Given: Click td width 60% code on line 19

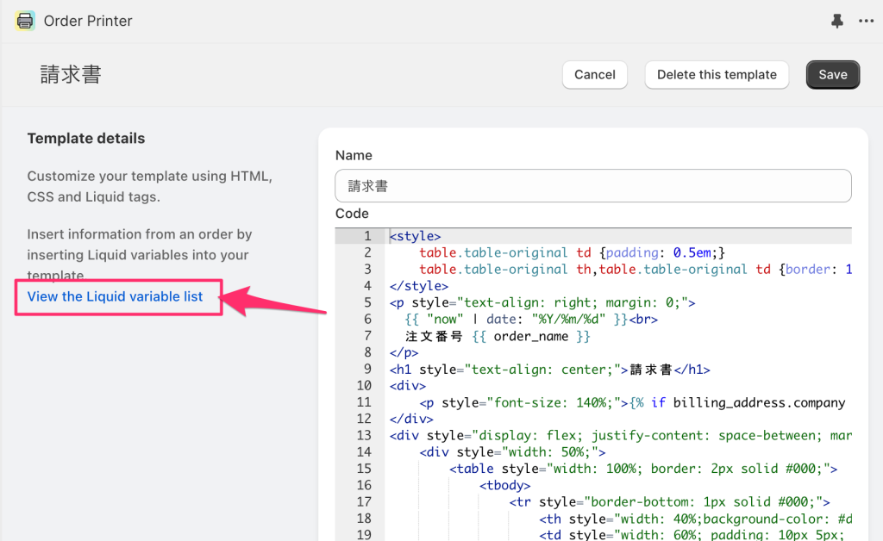Looking at the screenshot, I should pyautogui.click(x=692, y=535).
